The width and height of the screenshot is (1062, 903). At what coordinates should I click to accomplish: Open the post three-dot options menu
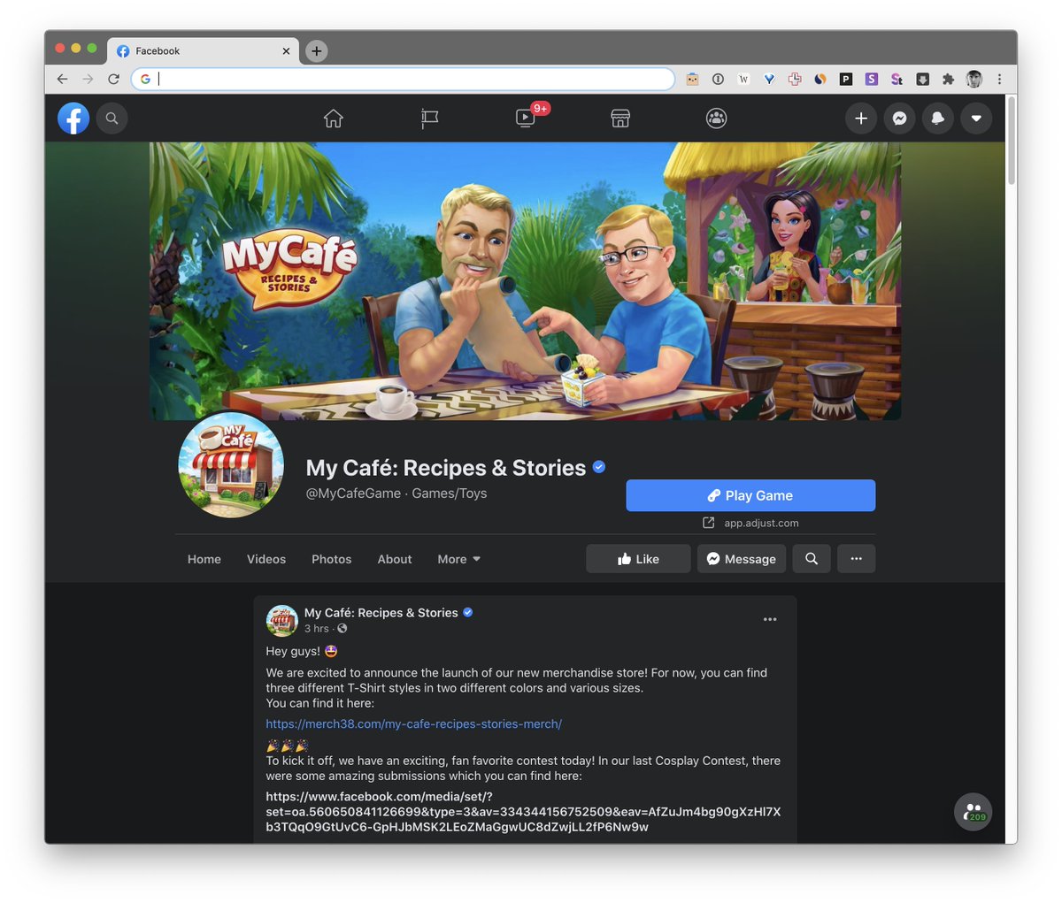pyautogui.click(x=770, y=619)
